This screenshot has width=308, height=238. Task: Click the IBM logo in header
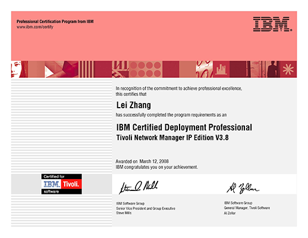click(272, 24)
